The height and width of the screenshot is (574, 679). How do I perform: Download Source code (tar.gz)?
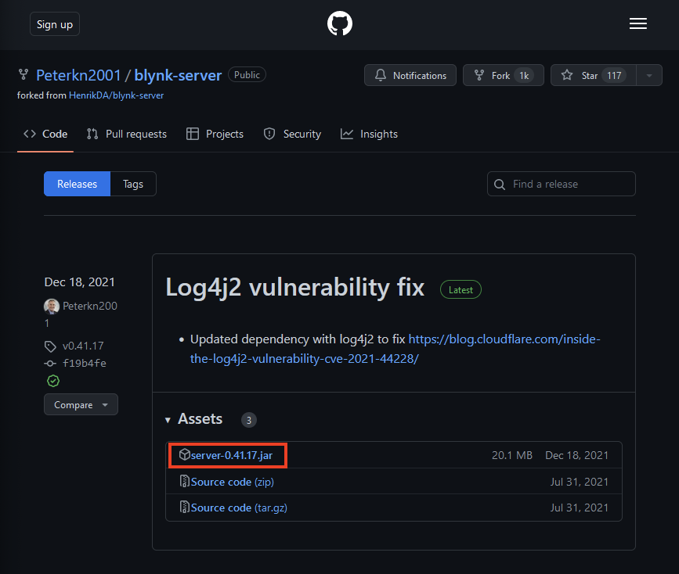pos(239,508)
